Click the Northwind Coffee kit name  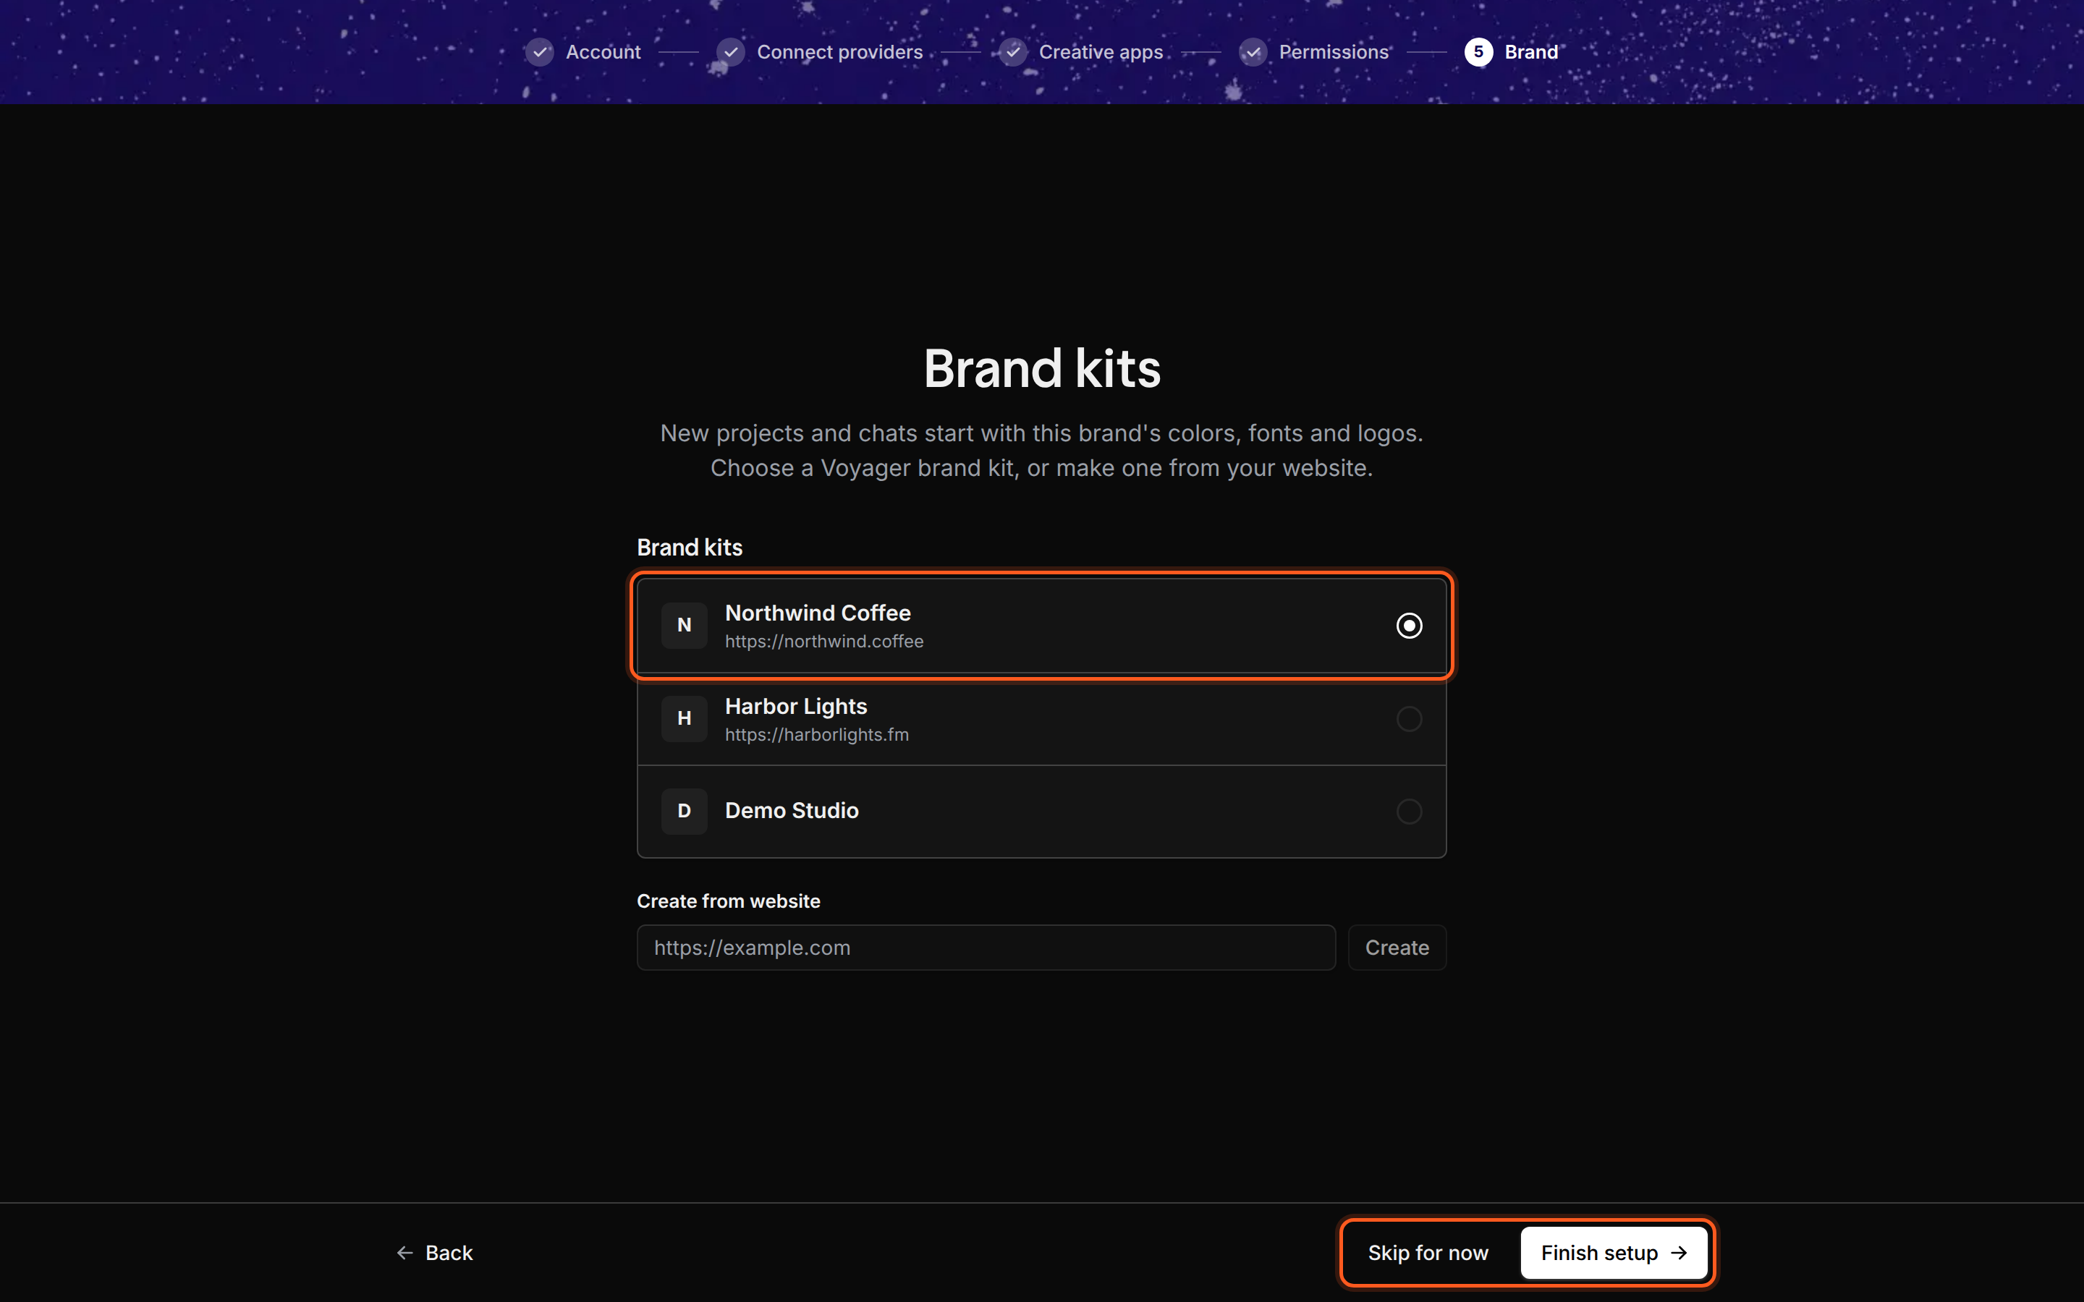(818, 613)
